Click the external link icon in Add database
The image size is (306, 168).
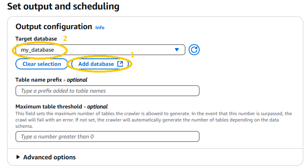[x=120, y=64]
